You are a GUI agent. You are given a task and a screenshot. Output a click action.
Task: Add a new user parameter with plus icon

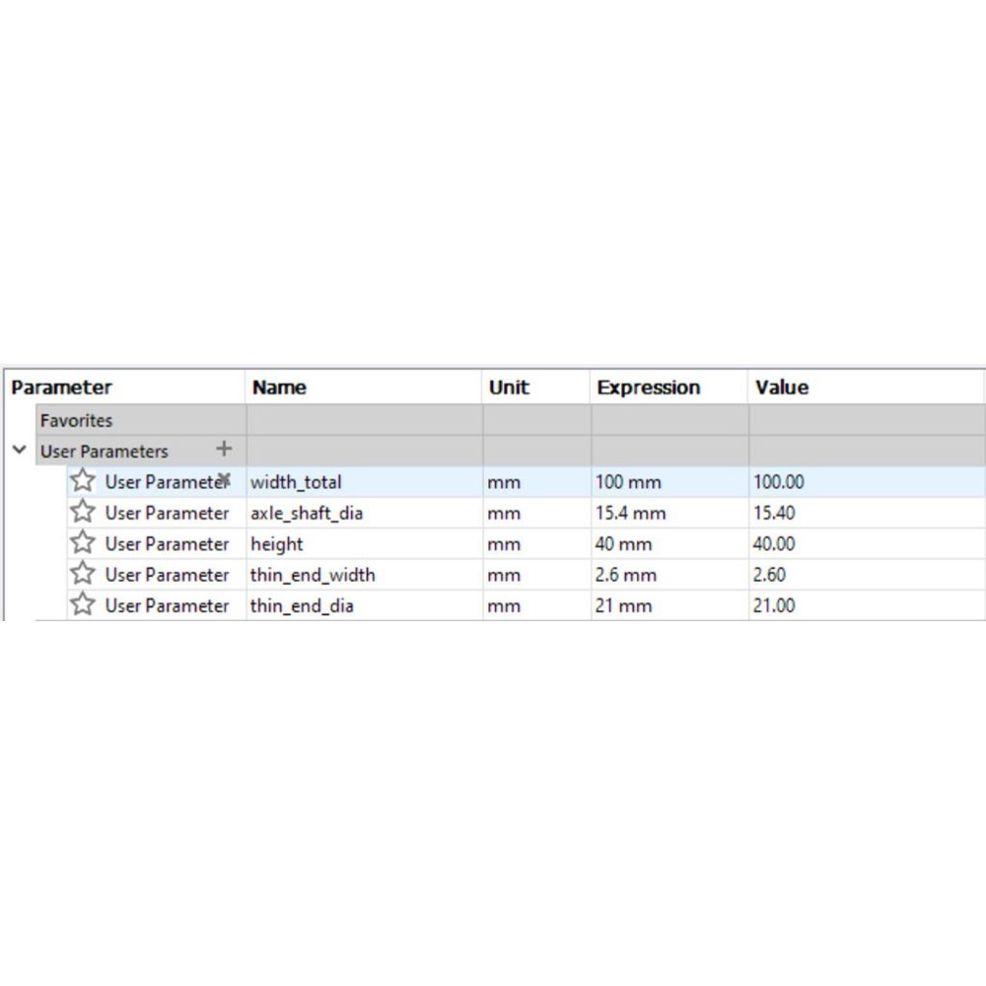coord(224,449)
